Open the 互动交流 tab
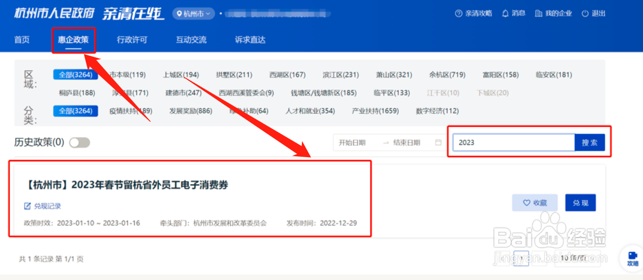 tap(191, 40)
